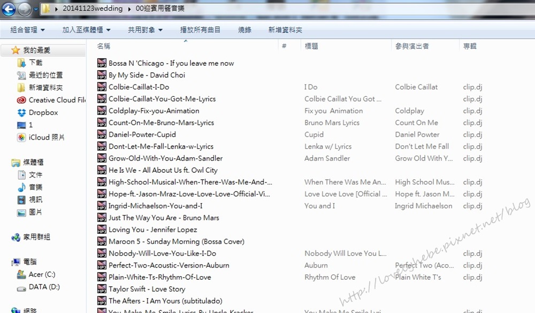Open the 視訊 videos library icon

pos(21,200)
